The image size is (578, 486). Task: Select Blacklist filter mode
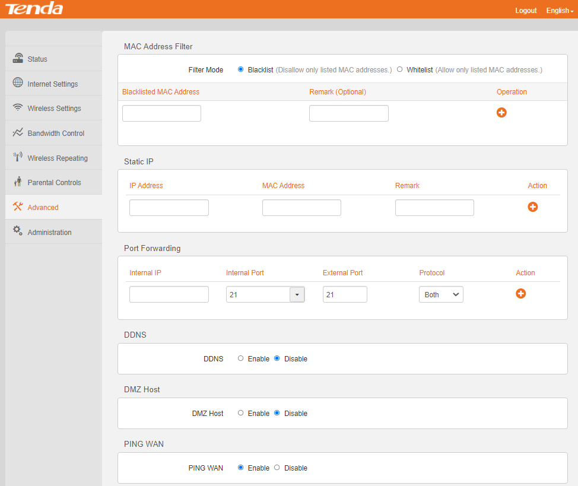240,69
